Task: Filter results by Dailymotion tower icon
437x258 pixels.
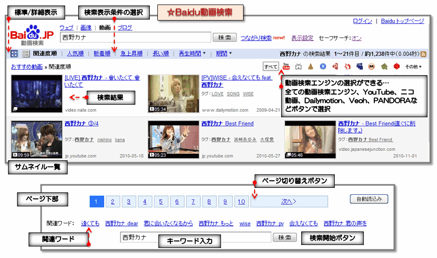Action: pyautogui.click(x=311, y=66)
